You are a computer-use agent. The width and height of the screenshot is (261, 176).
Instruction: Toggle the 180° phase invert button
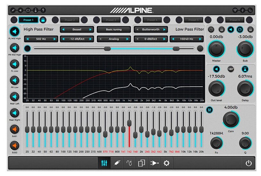[231, 69]
